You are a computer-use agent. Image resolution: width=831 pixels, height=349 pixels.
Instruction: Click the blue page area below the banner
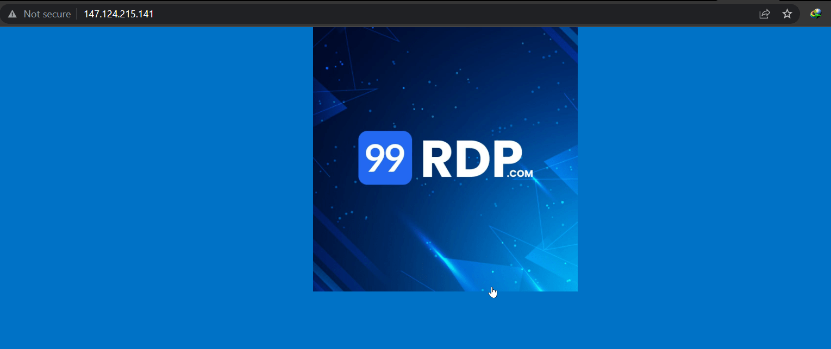click(445, 320)
